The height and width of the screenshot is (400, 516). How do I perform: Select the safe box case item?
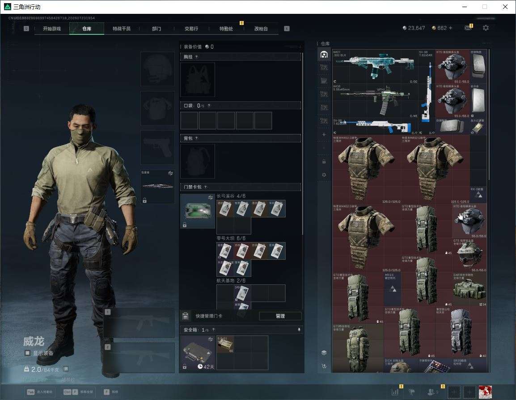(198, 353)
